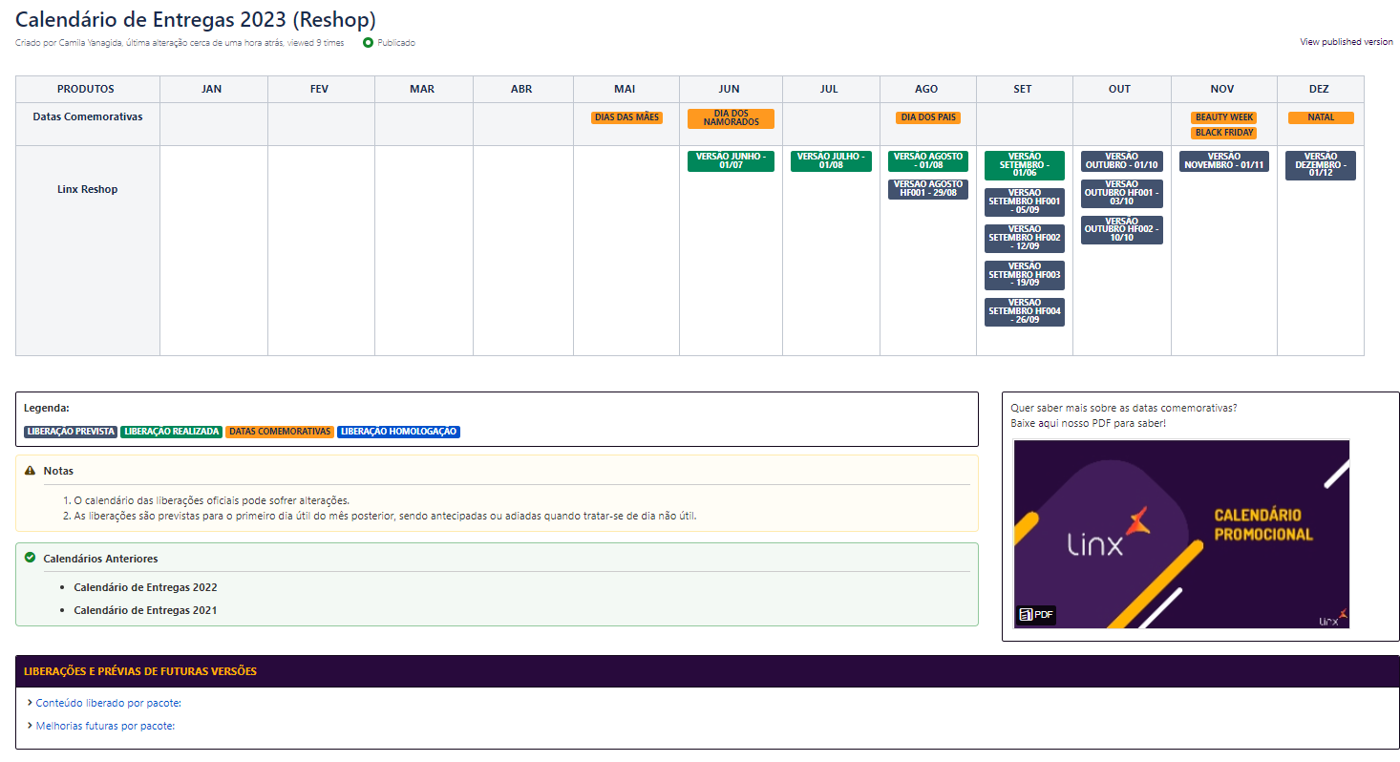Click note 1 about calendar changes
This screenshot has width=1400, height=762.
pyautogui.click(x=212, y=500)
